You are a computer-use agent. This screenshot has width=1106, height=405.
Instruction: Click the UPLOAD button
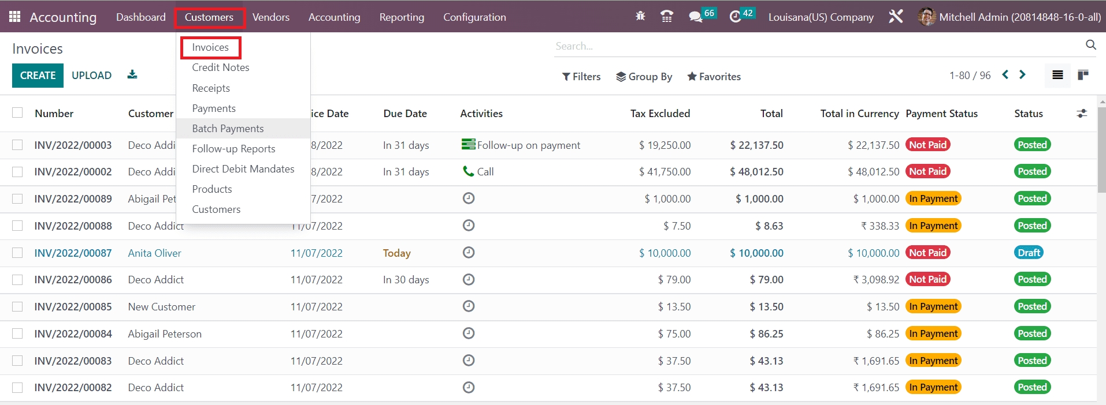coord(91,76)
